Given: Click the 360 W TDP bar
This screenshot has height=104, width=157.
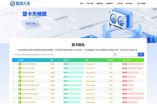Looking at the screenshot, I should (x=128, y=77).
